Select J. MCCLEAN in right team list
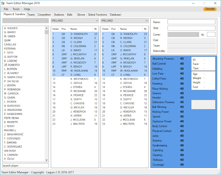221x175 pixels. click(x=125, y=120)
